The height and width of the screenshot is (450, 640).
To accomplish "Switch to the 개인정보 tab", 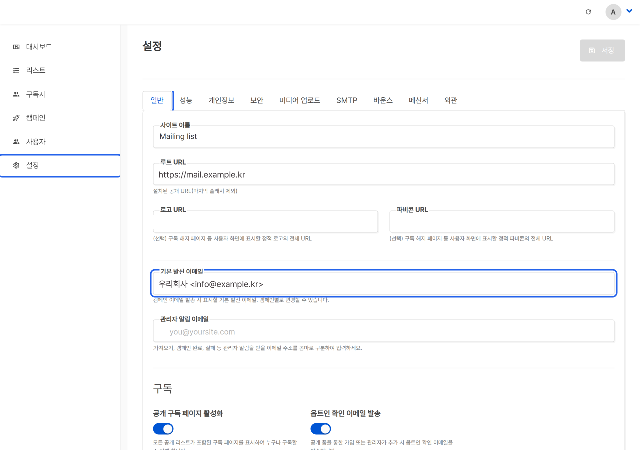I will (x=221, y=100).
